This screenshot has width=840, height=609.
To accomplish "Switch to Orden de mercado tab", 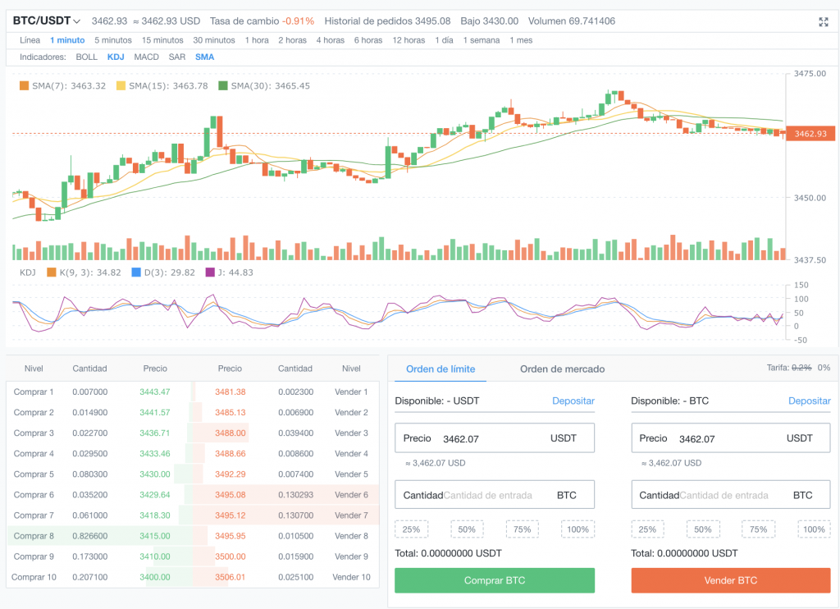I will [x=563, y=369].
